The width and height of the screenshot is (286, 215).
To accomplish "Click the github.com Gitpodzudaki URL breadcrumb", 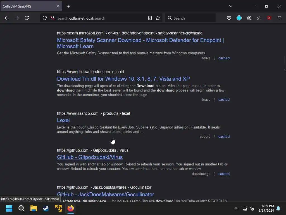I will click(x=93, y=150).
